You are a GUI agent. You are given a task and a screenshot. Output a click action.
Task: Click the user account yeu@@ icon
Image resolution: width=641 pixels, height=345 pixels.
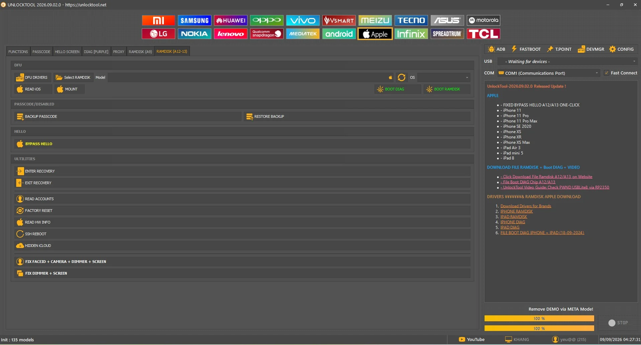(x=555, y=339)
